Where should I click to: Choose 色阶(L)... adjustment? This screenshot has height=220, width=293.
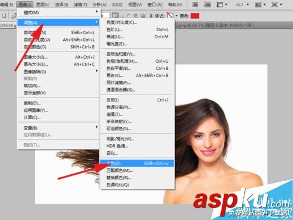137,29
